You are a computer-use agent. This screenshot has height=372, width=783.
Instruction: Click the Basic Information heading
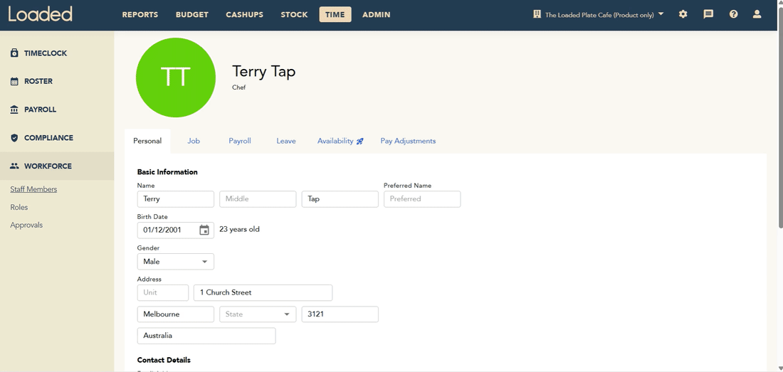pyautogui.click(x=167, y=172)
